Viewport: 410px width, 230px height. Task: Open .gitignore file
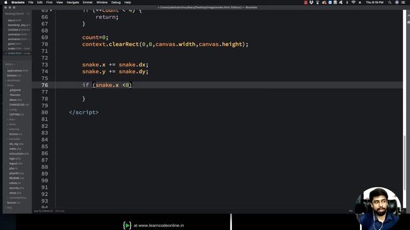[15, 90]
